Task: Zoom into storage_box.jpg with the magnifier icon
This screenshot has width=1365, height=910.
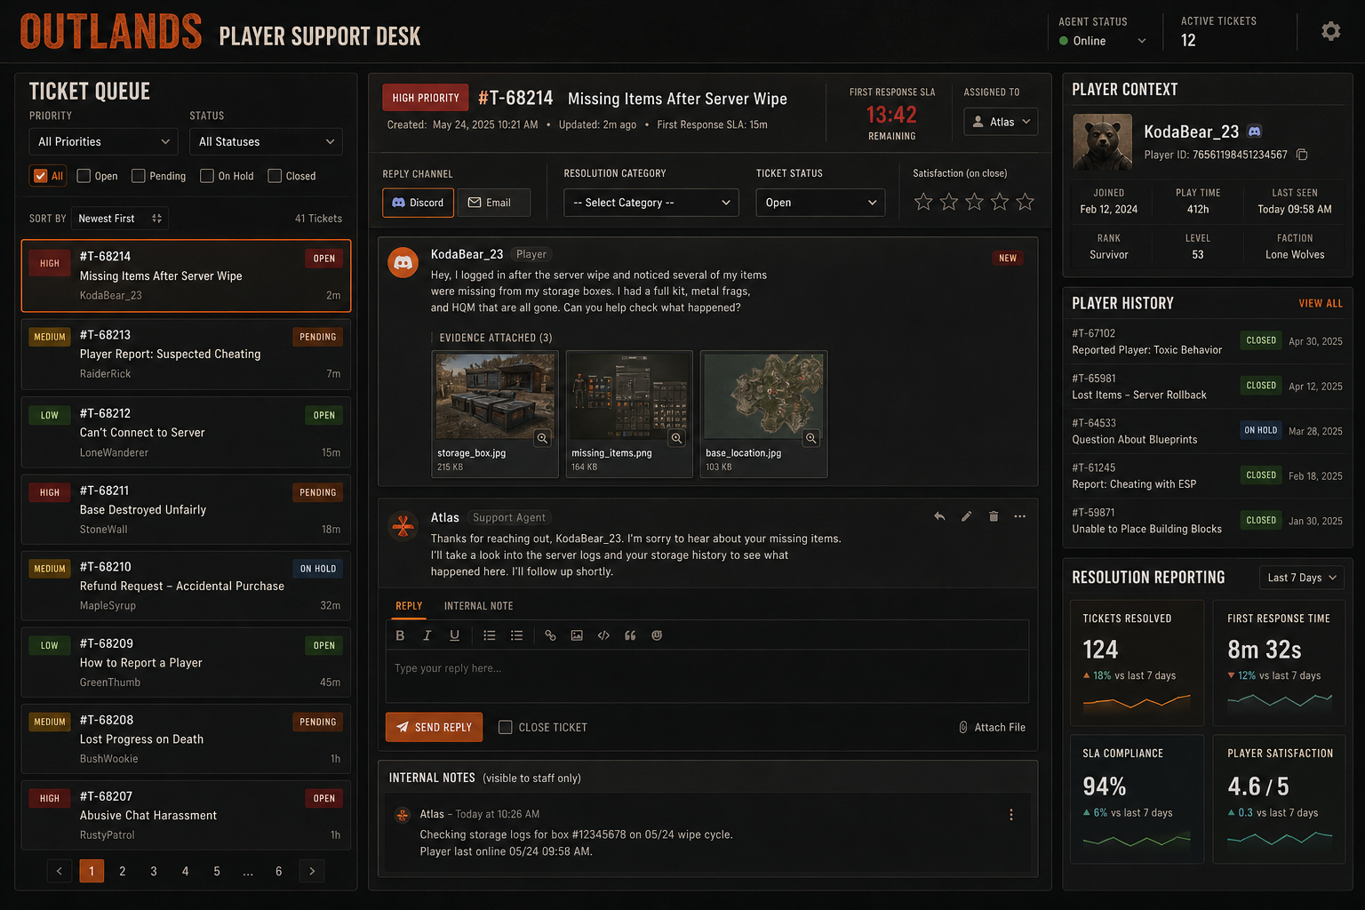Action: 542,438
